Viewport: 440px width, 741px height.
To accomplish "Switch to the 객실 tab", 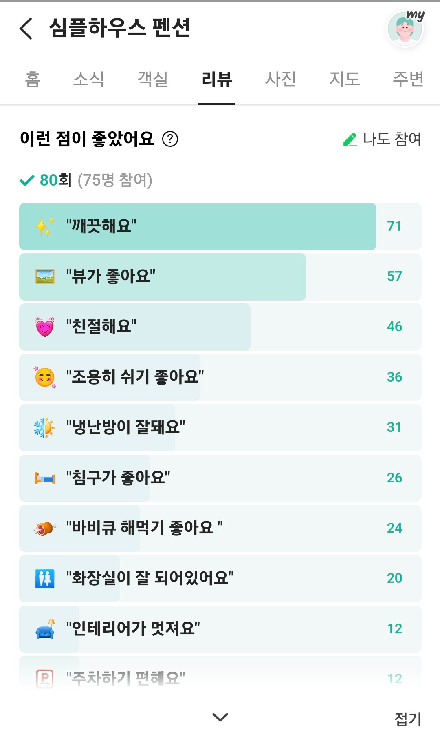I will (x=153, y=79).
